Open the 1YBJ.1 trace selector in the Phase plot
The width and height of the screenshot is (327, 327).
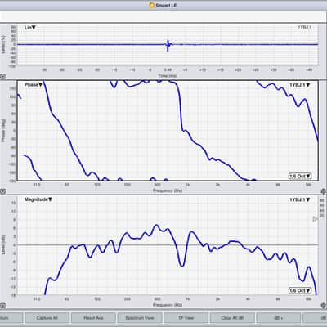[x=300, y=85]
